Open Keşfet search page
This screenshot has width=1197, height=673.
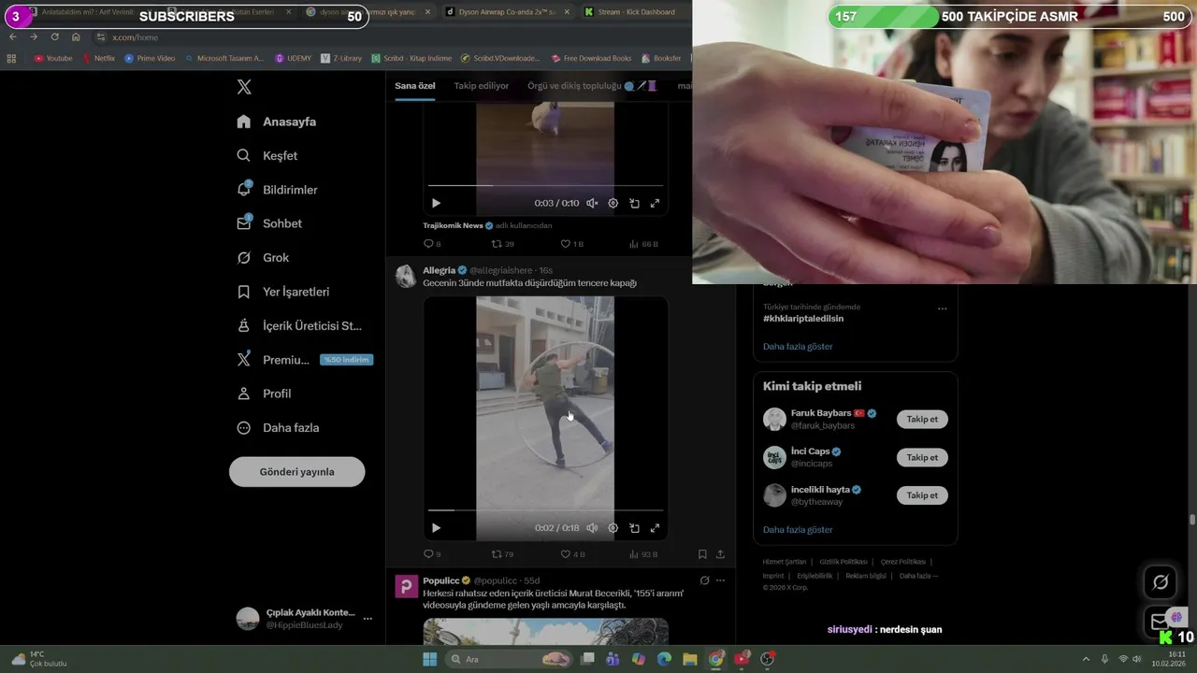tap(267, 156)
